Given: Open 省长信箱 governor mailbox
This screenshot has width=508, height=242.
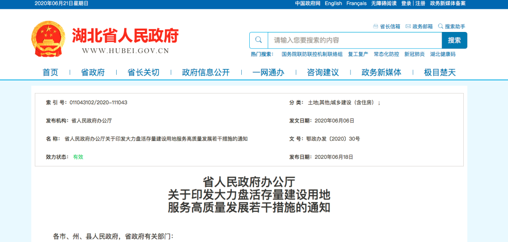Looking at the screenshot, I should click(387, 26).
